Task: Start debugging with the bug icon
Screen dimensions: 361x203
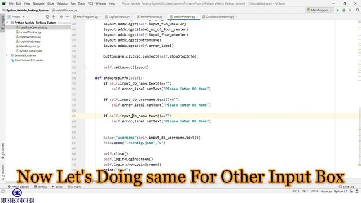Action: pyautogui.click(x=344, y=10)
